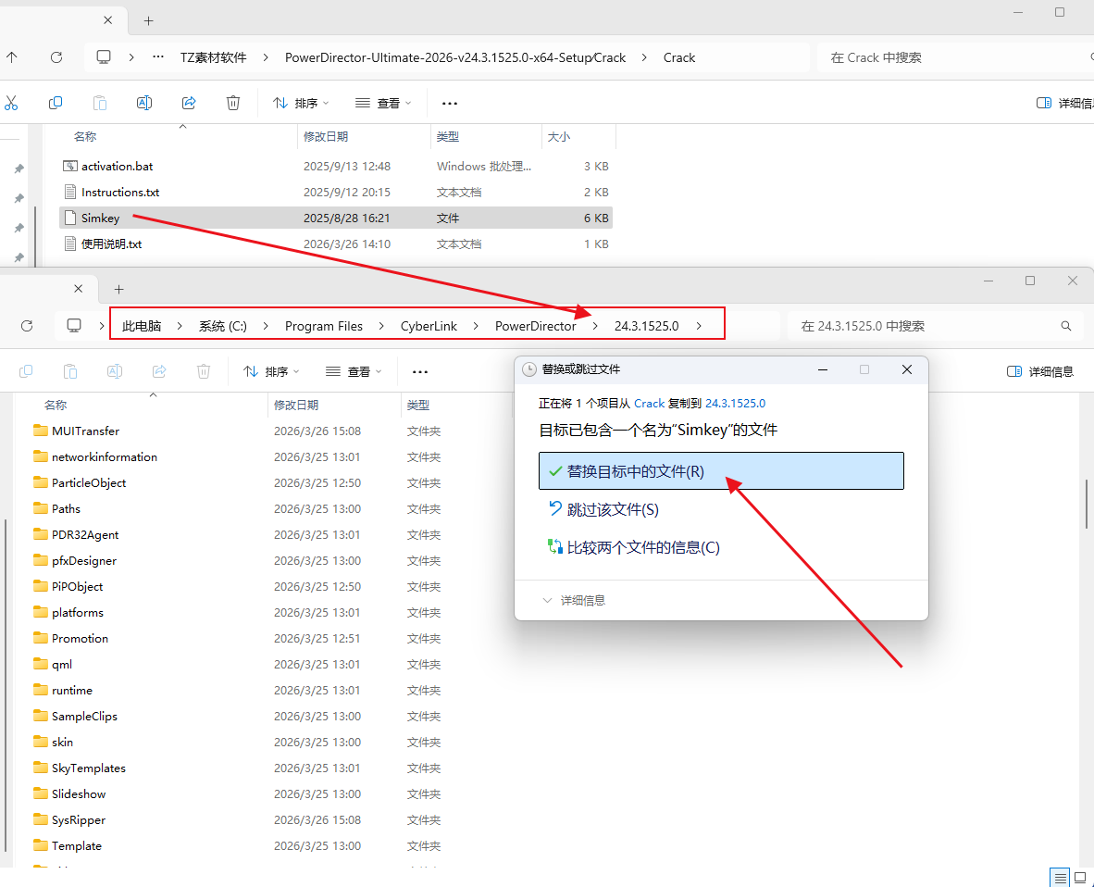Click Refresh in 24.3.1525.0 window
1094x887 pixels.
click(x=27, y=326)
